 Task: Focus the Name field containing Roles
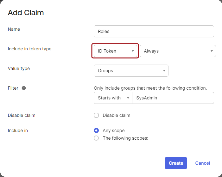pos(154,31)
